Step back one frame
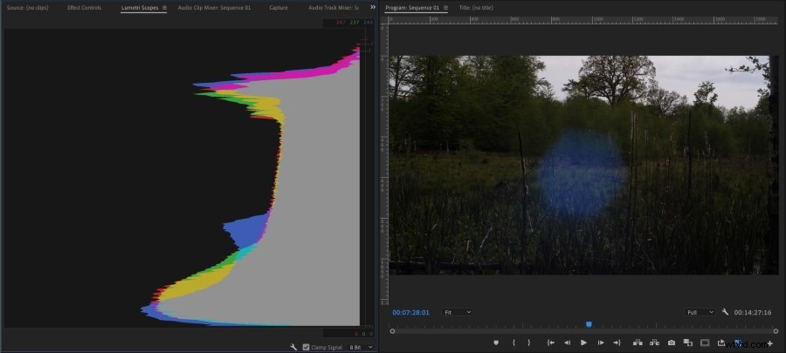Screen dimensions: 786x353 point(568,343)
